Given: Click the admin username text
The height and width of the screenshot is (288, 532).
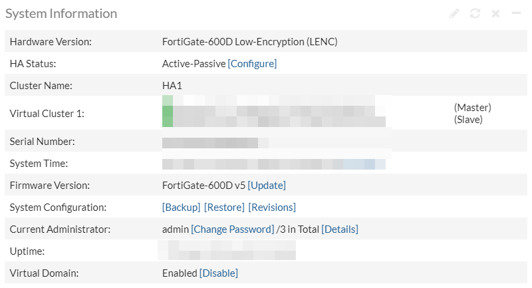Looking at the screenshot, I should (175, 229).
